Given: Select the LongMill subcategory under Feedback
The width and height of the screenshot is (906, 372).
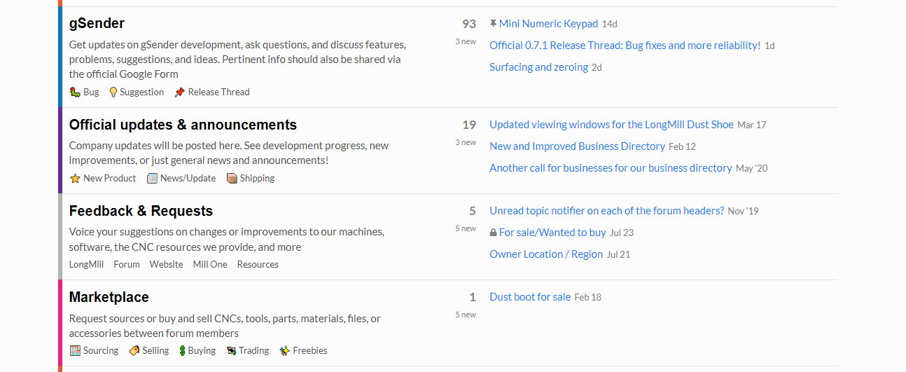Looking at the screenshot, I should pyautogui.click(x=86, y=264).
